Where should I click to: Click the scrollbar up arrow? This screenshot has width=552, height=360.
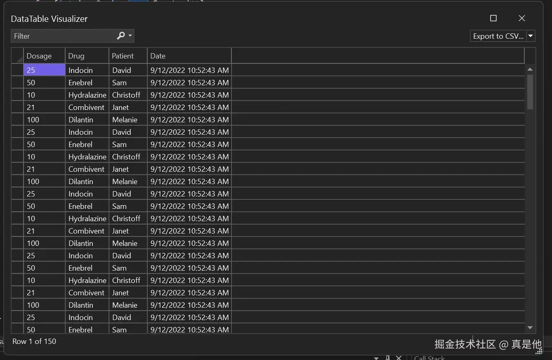point(530,69)
